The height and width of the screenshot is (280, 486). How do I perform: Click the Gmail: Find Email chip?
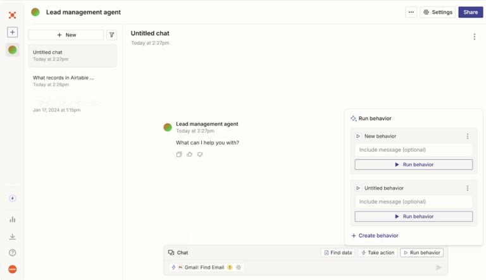[x=207, y=267]
